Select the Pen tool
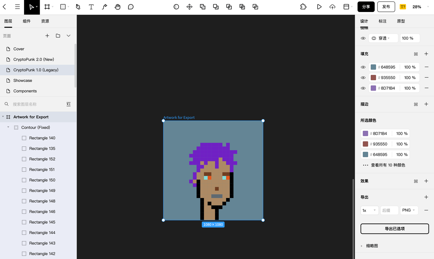Viewport: 434px width, 259px height. pyautogui.click(x=78, y=7)
